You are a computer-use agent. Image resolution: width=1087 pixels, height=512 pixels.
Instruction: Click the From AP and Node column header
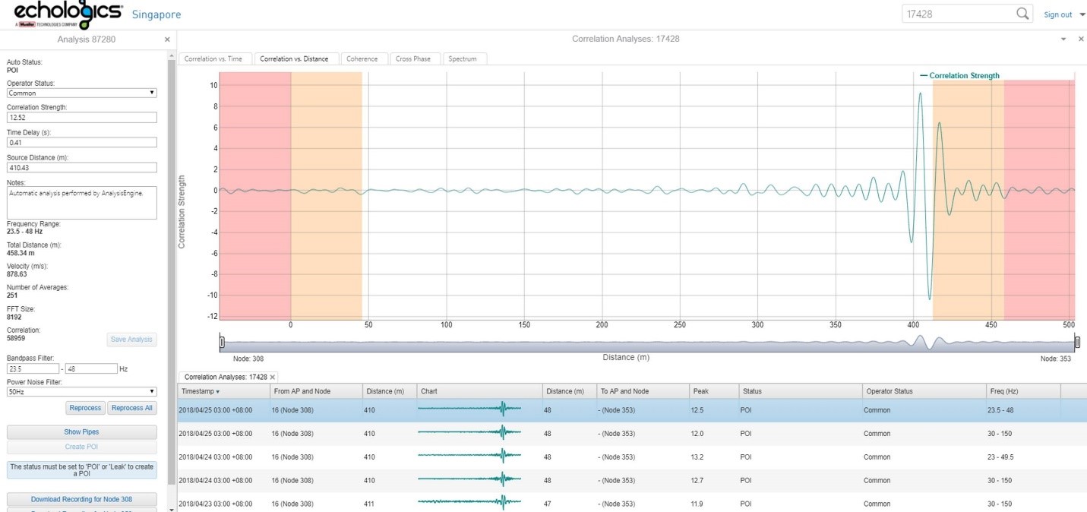(x=317, y=391)
